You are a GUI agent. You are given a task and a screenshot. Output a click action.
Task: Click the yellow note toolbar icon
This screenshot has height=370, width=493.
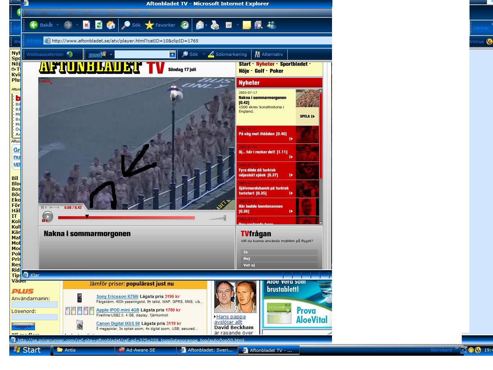246,25
